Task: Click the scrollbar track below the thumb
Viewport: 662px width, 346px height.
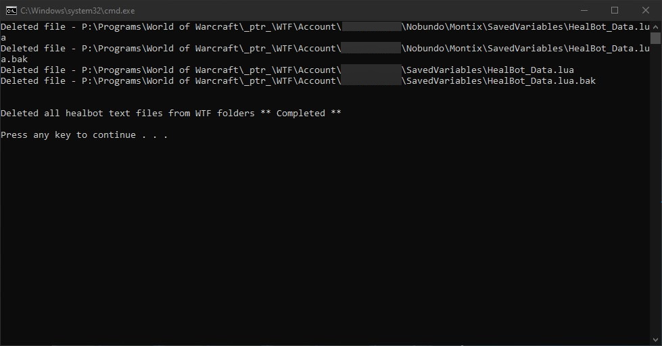Action: click(655, 203)
